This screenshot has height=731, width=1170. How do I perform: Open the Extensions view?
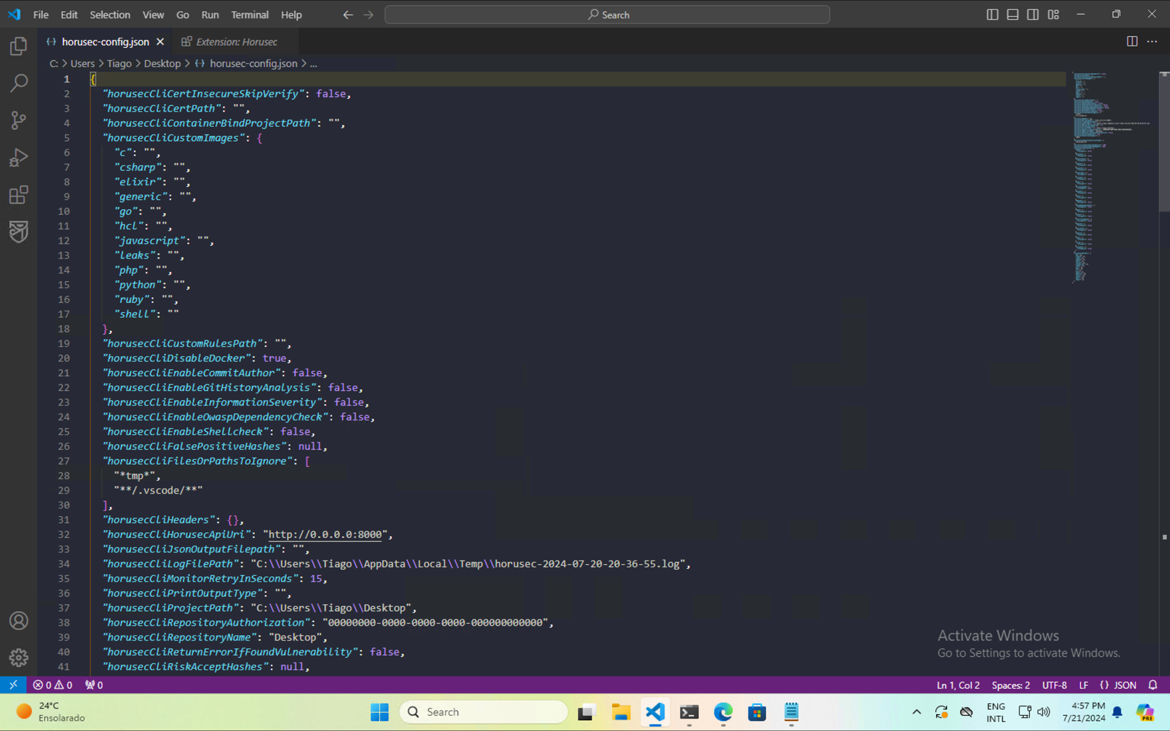(18, 195)
